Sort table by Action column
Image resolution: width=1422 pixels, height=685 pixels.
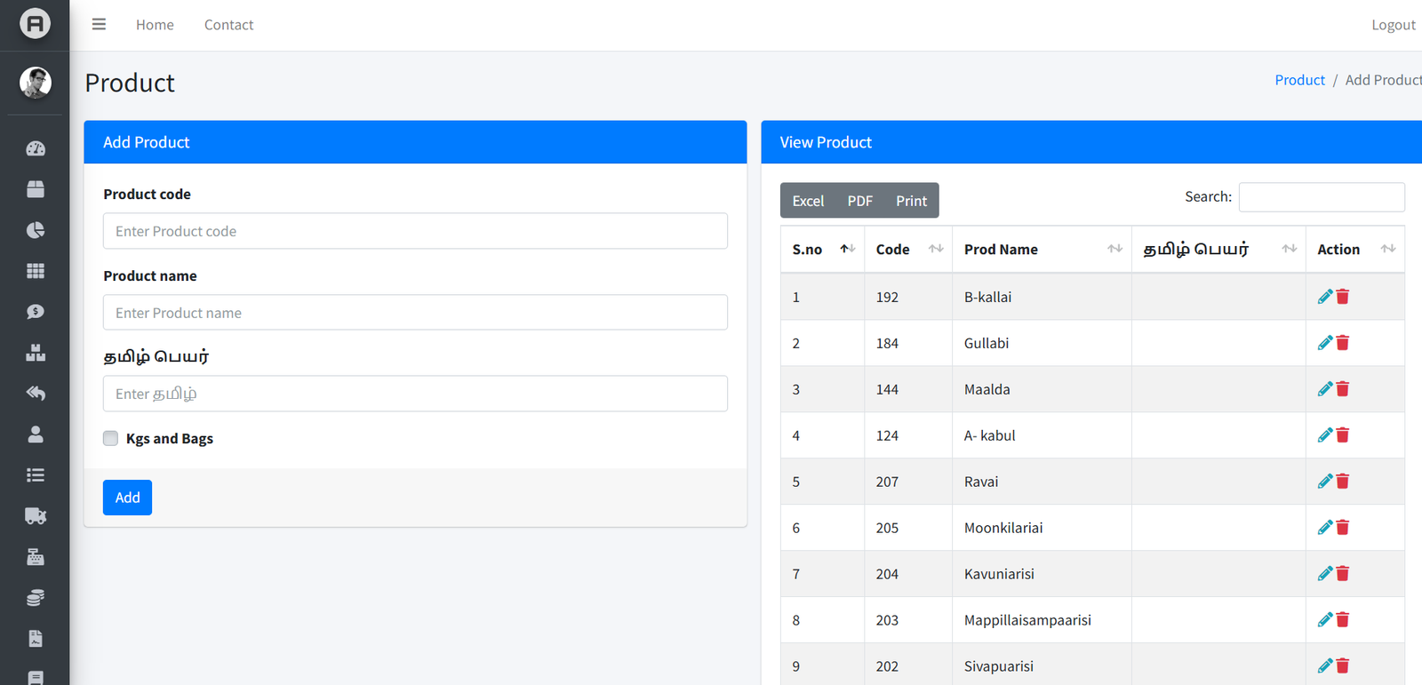(1355, 250)
